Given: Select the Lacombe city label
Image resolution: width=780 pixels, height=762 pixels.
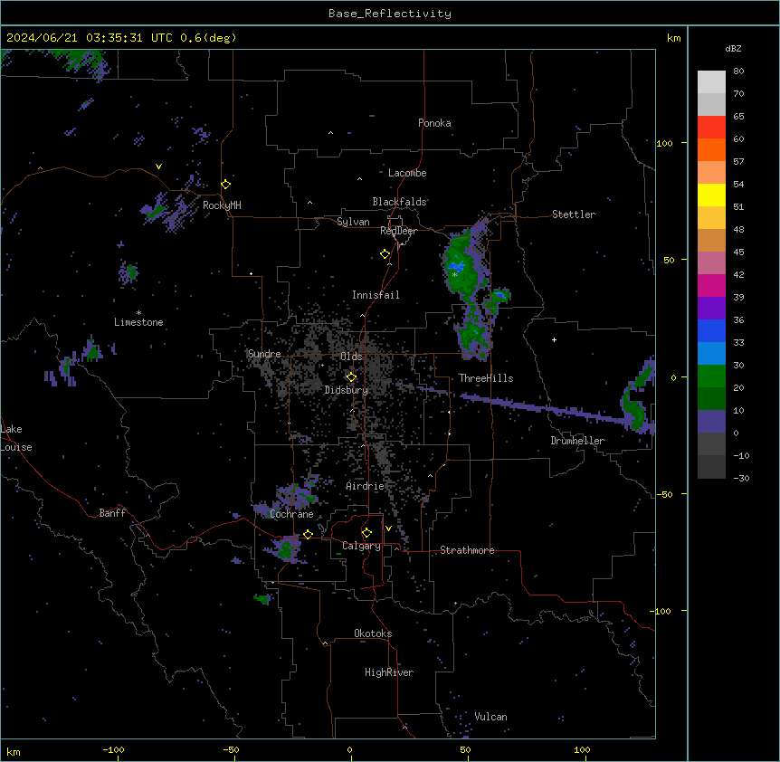Looking at the screenshot, I should tap(407, 173).
